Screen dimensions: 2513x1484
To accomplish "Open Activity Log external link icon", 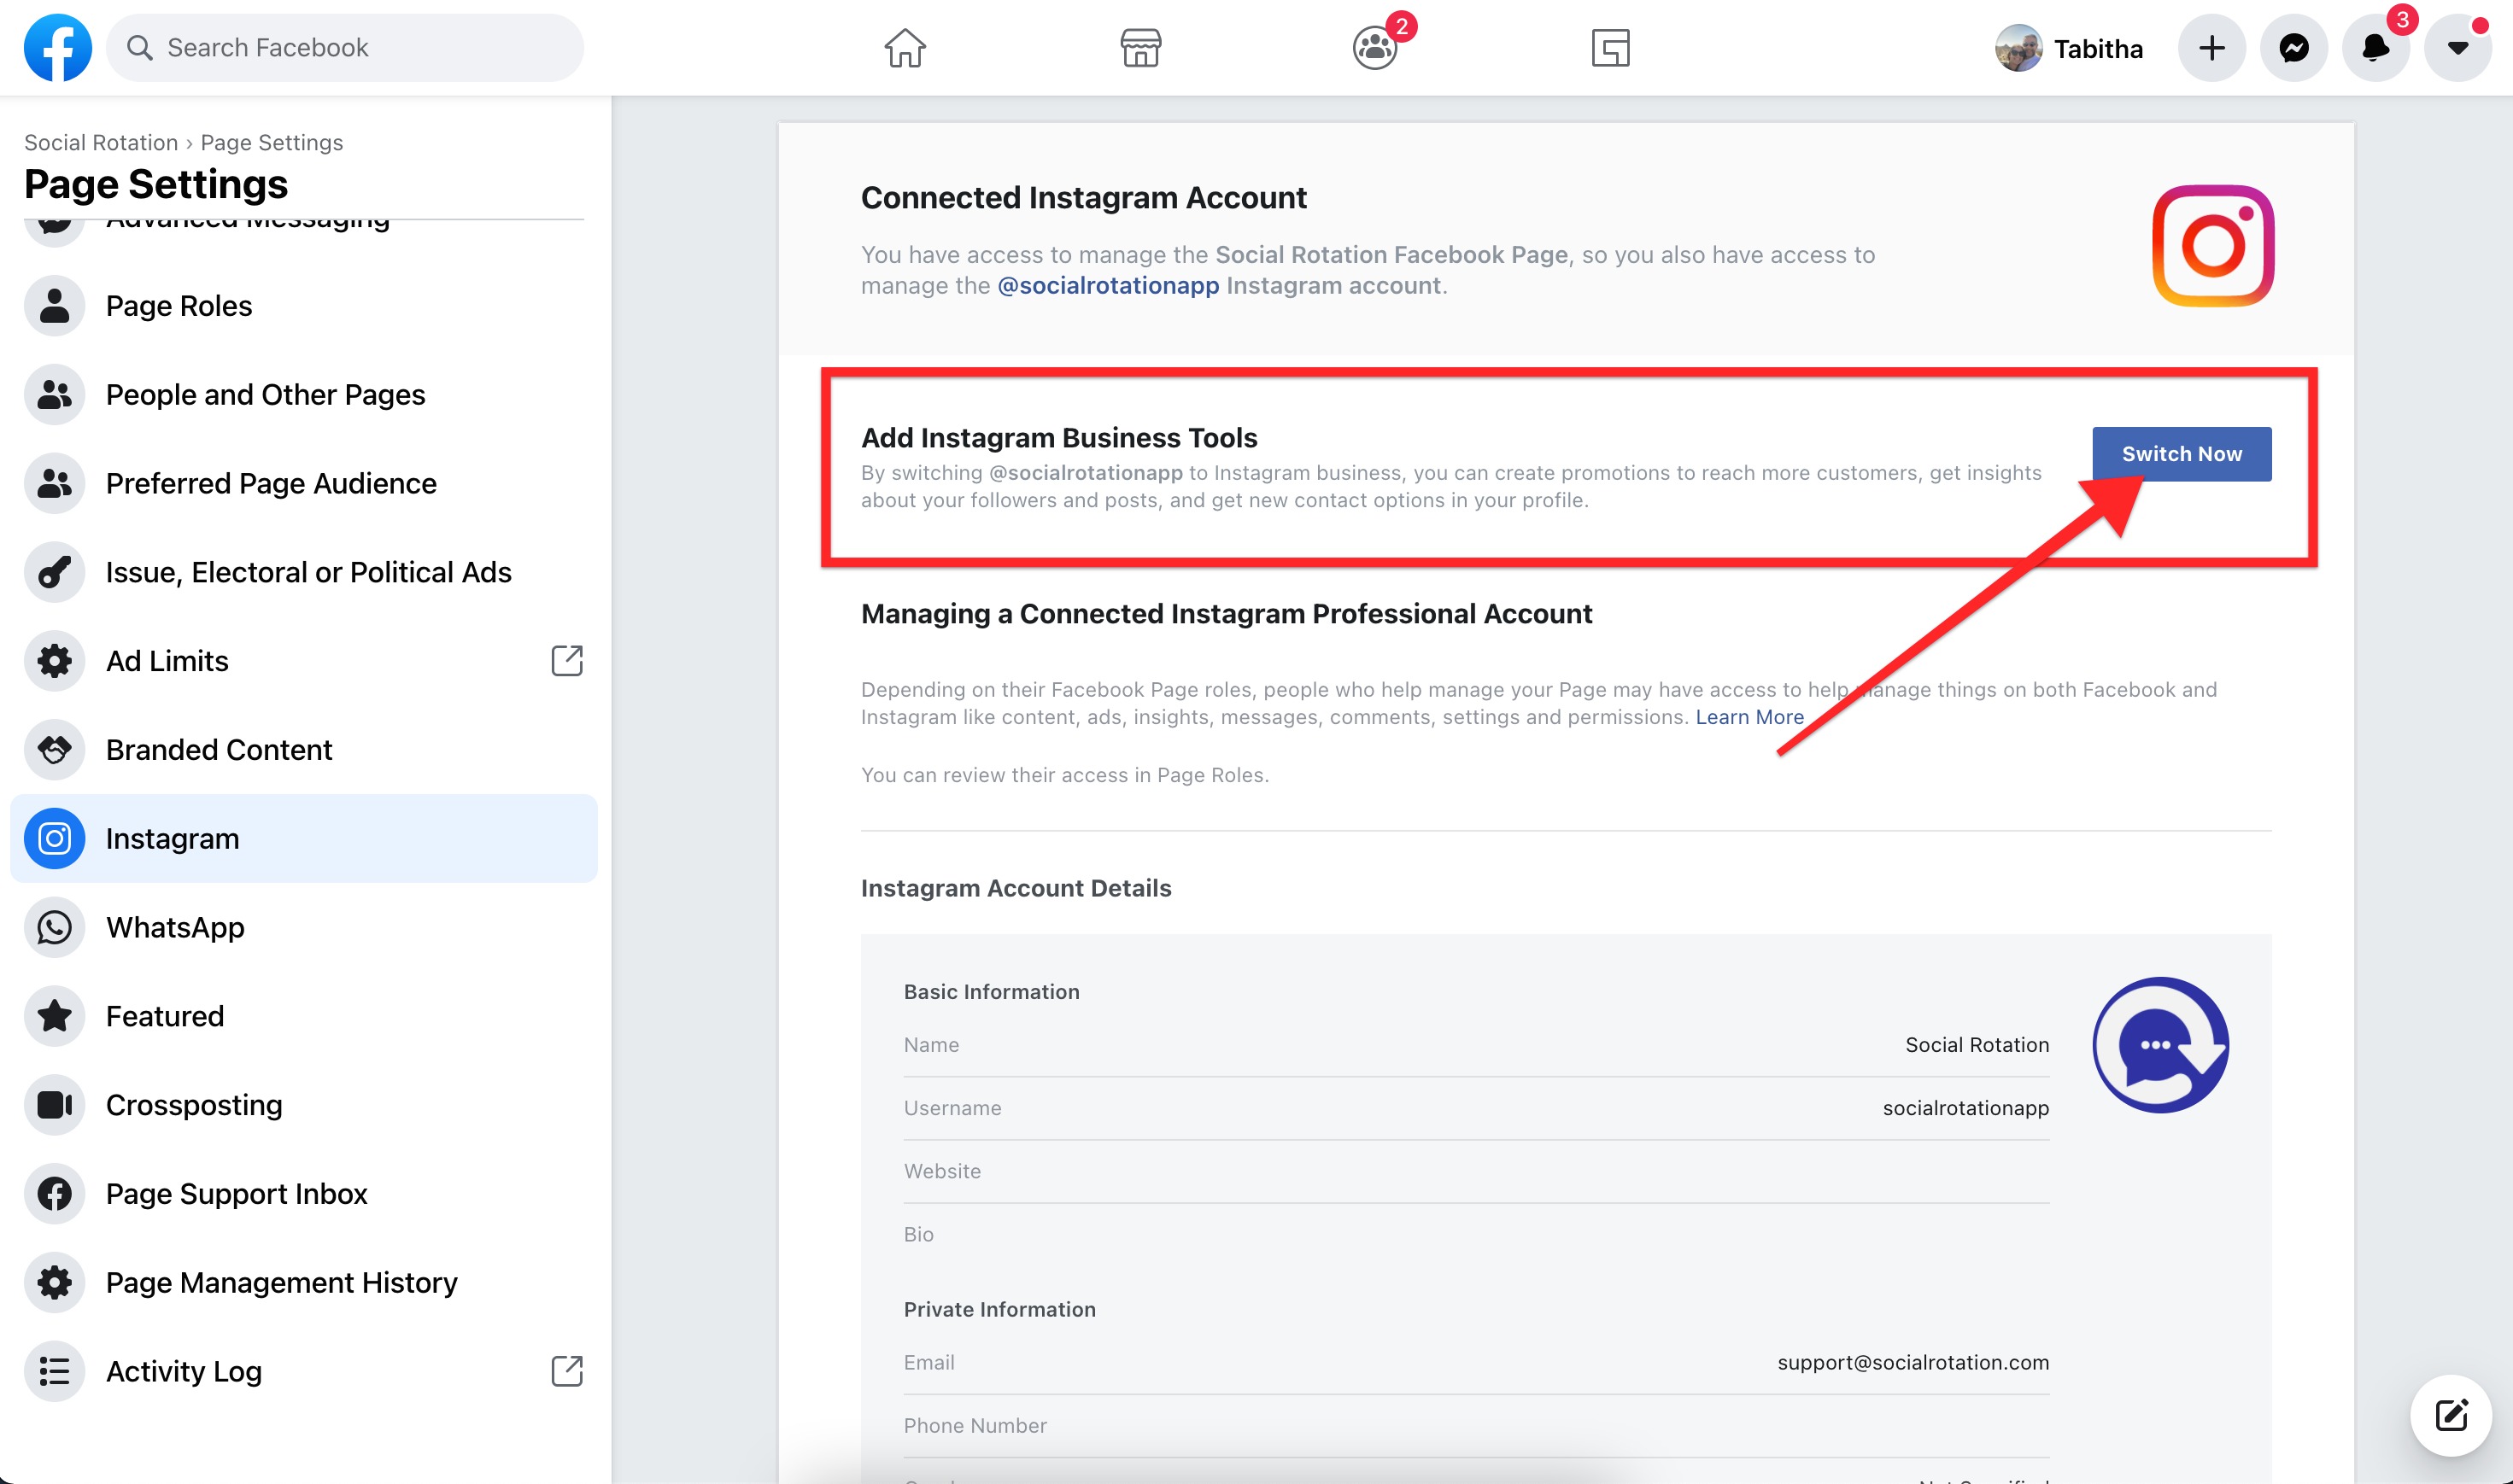I will 566,1370.
